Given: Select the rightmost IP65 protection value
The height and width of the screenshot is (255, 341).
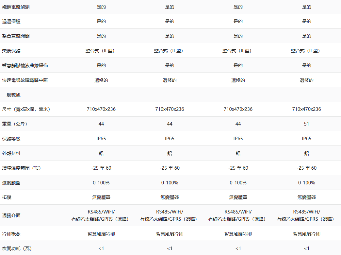Looking at the screenshot, I should click(306, 139).
